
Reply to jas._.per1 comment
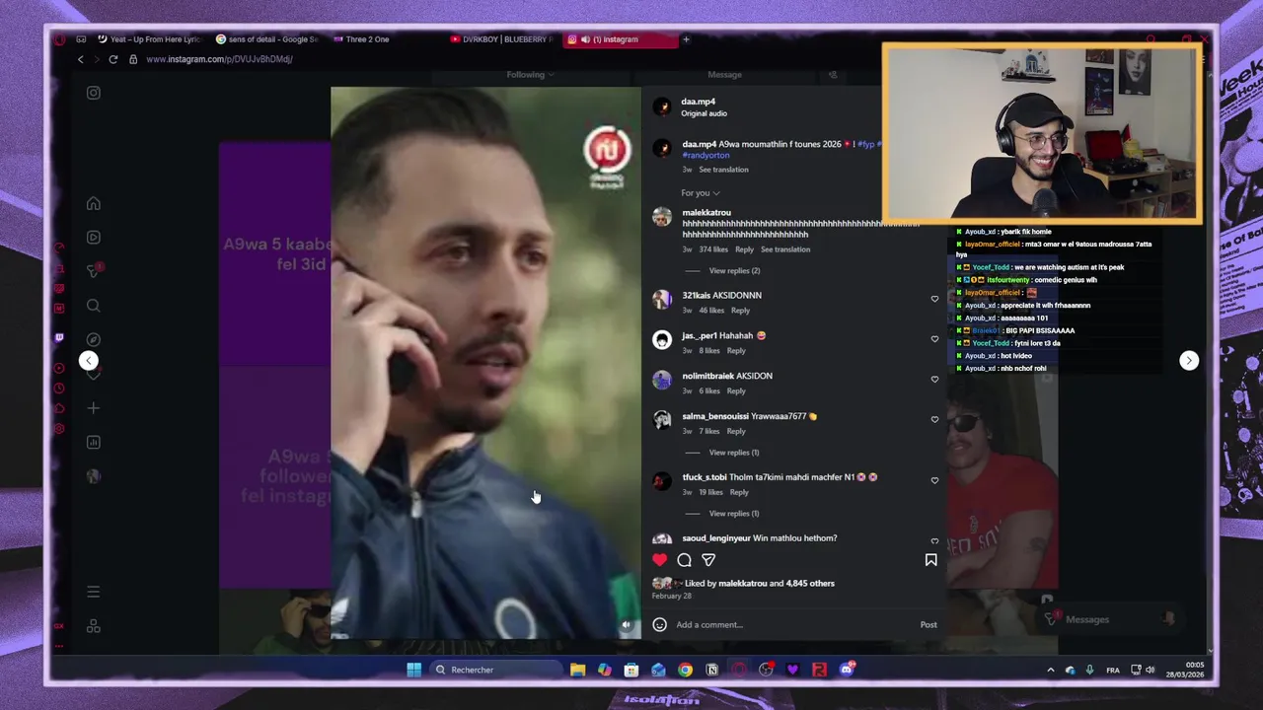click(x=736, y=351)
